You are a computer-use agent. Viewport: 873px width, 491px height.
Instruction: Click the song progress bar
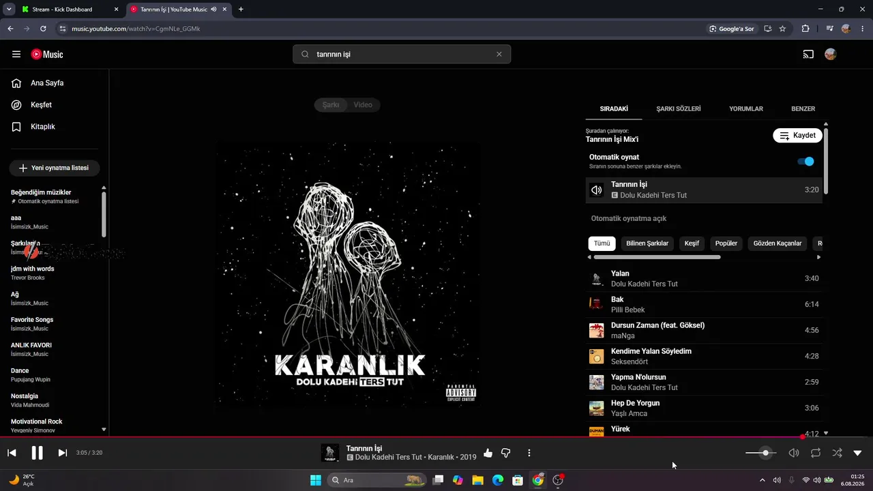[436, 436]
